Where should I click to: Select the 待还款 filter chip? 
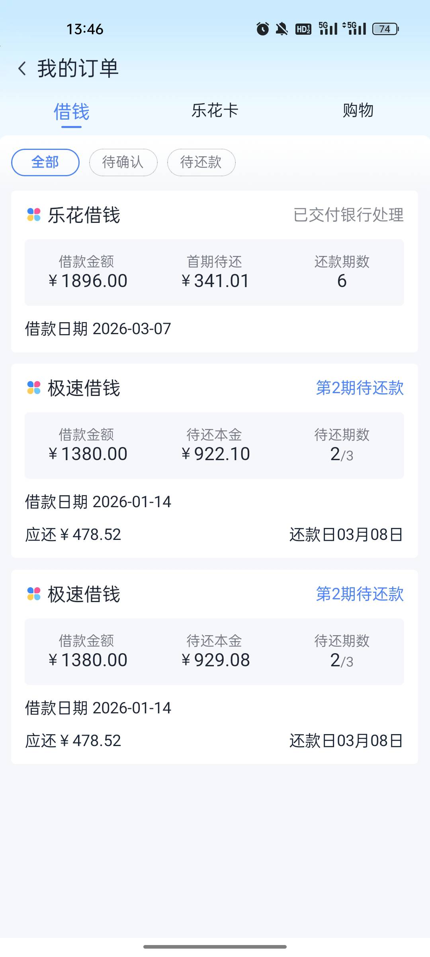pos(201,162)
